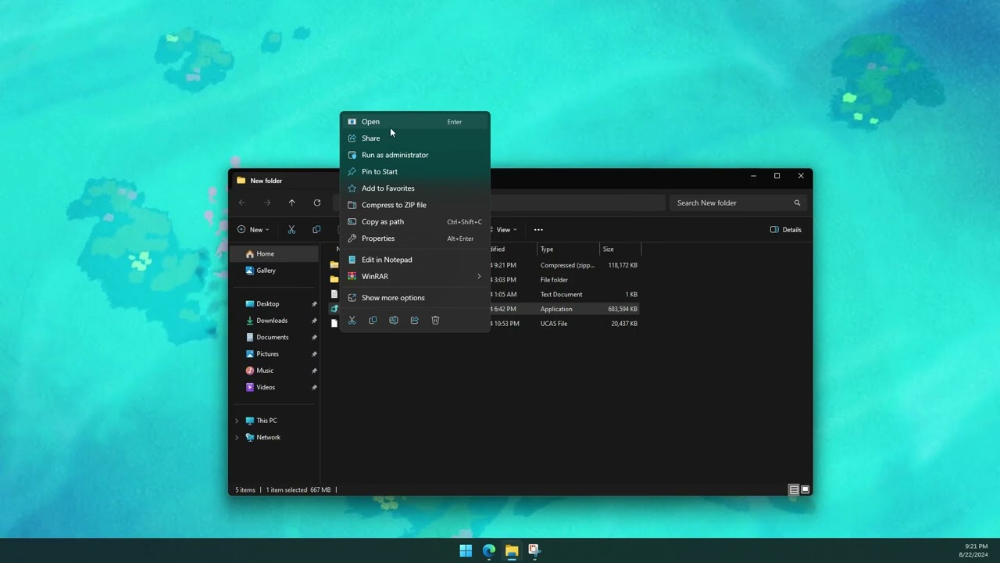Open Desktop in the navigation pane
The height and width of the screenshot is (563, 1000).
274,304
